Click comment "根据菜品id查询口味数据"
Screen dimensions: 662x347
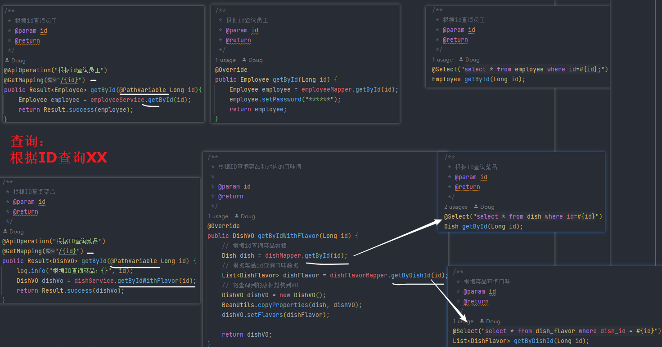pos(266,265)
